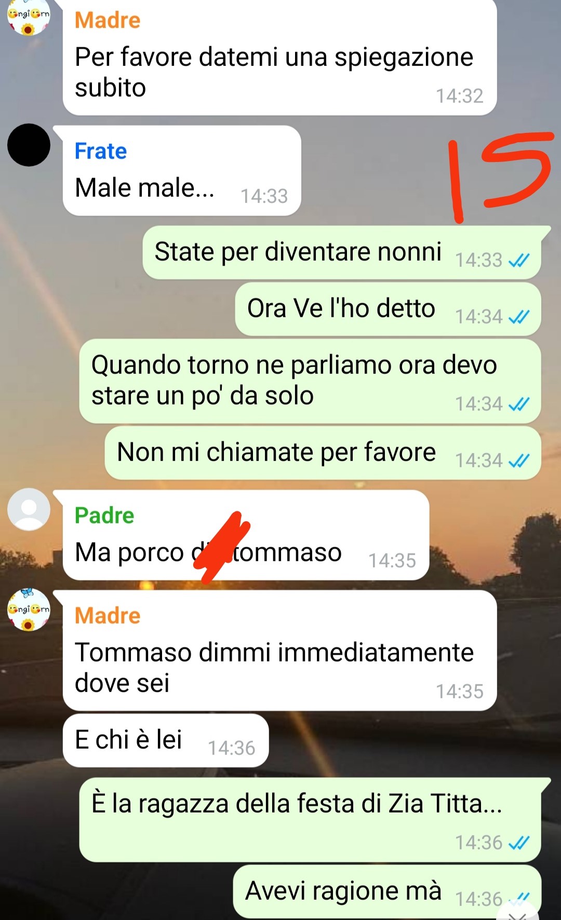561x920 pixels.
Task: Select message 'Per favore datemi una spiegazione subito'
Action: point(279,57)
